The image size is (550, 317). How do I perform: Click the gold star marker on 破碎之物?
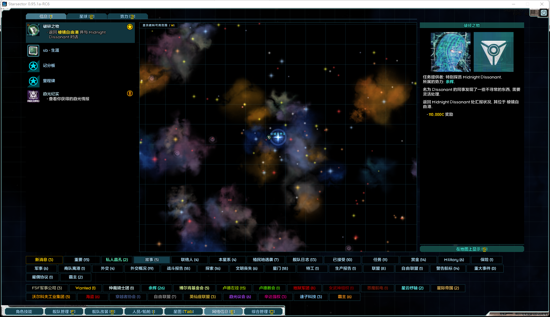point(130,27)
